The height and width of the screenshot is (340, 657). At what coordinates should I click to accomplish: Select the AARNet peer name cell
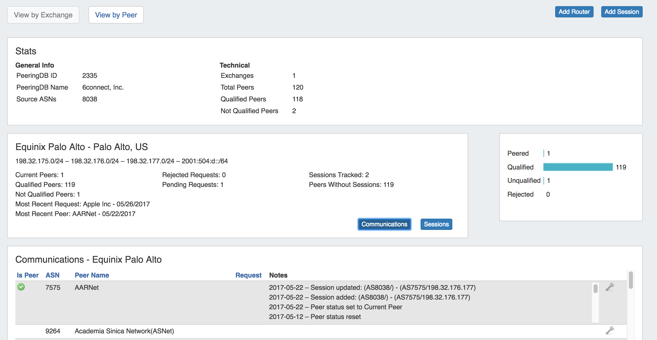(87, 288)
